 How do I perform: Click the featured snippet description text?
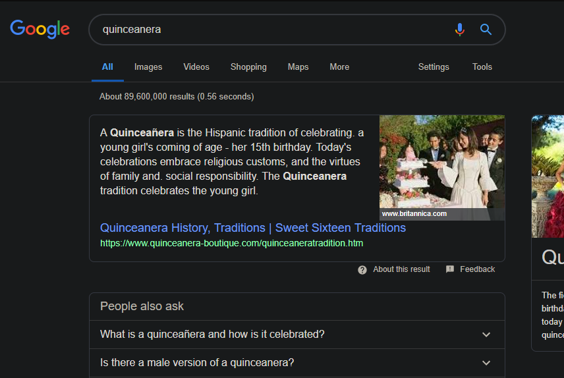coord(232,161)
